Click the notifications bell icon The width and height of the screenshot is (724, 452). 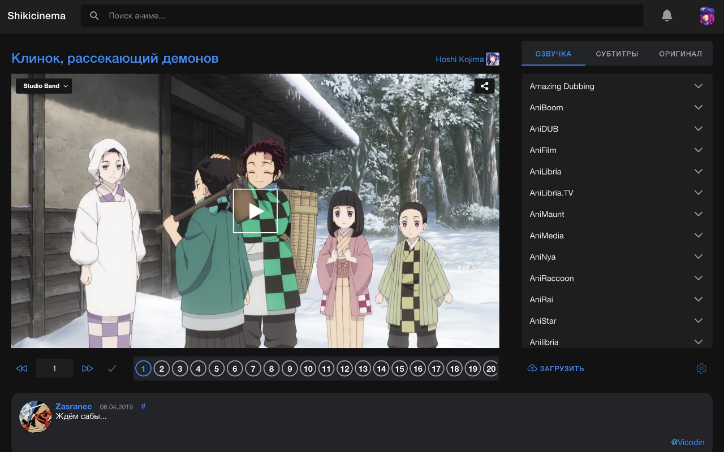tap(667, 16)
